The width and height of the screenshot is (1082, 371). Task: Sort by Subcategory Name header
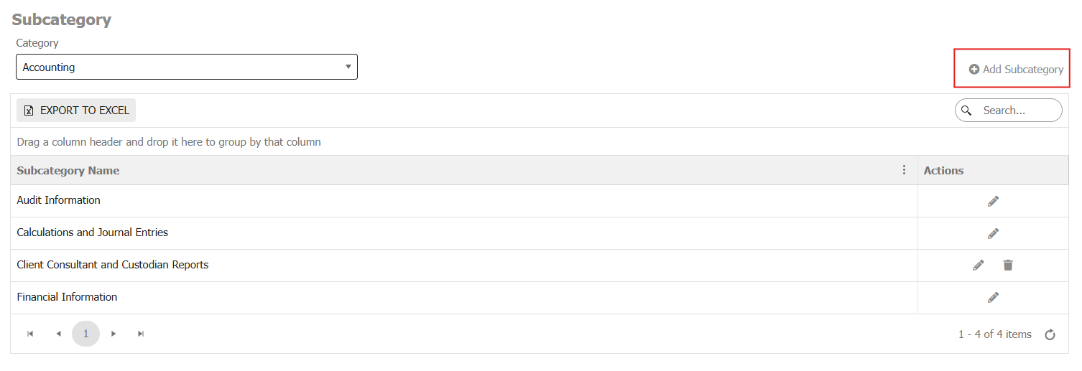(68, 171)
